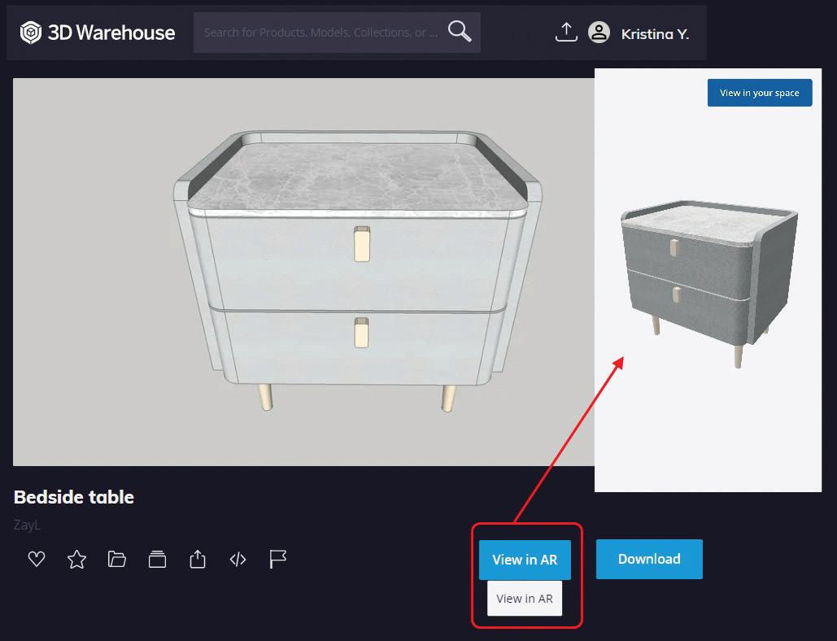
Task: Click the share icon
Action: tap(198, 559)
